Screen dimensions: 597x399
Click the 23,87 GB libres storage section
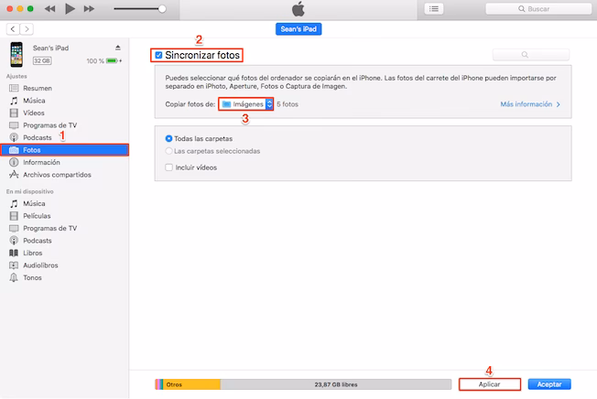336,384
